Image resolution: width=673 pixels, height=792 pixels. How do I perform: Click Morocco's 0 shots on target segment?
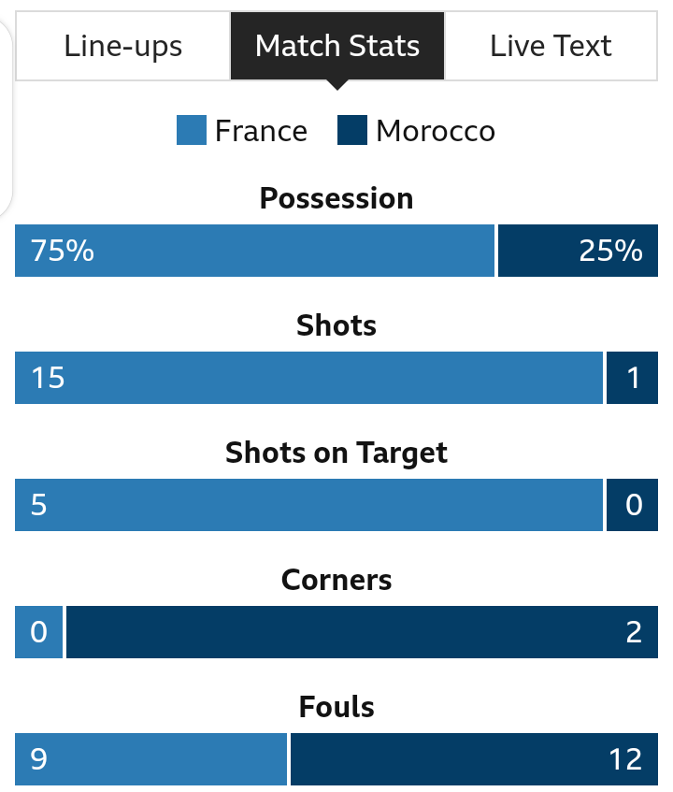pos(632,505)
